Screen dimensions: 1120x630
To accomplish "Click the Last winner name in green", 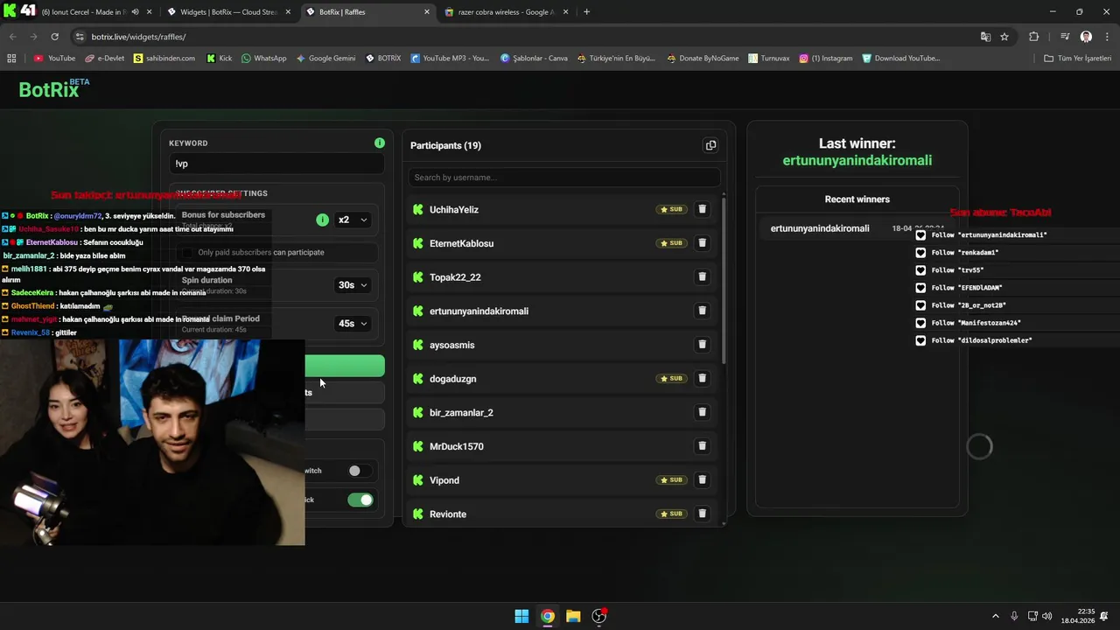I will pyautogui.click(x=857, y=160).
